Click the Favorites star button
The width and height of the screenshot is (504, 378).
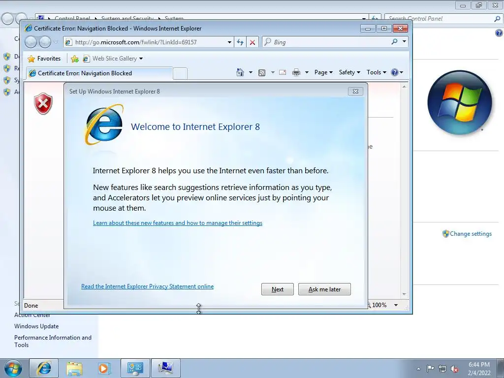pyautogui.click(x=44, y=59)
